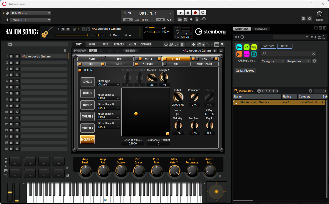Switch to the MIDI page tab
329x204 pixels.
click(92, 44)
